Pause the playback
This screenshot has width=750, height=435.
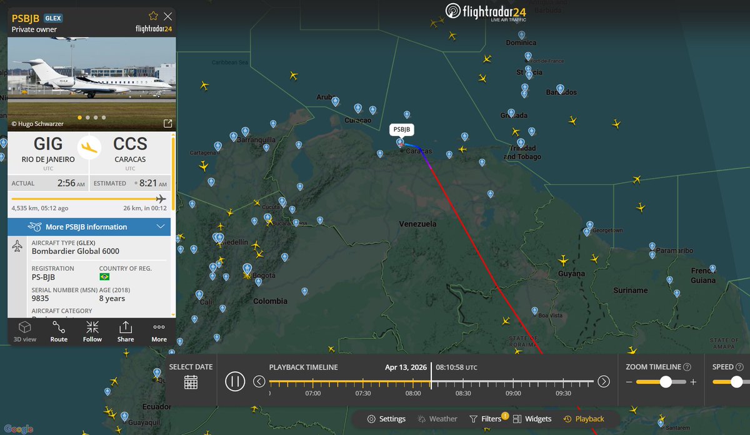click(x=235, y=381)
